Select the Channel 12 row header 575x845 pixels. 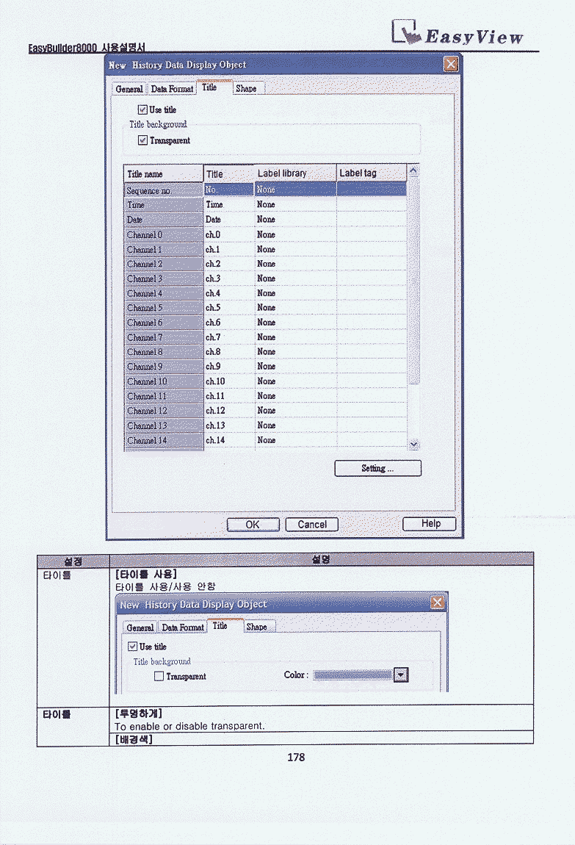[163, 411]
